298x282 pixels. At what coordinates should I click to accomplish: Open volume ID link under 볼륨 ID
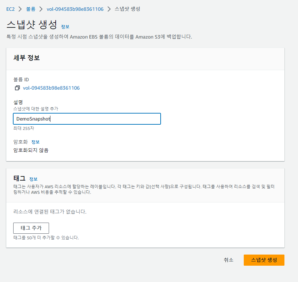tap(51, 88)
